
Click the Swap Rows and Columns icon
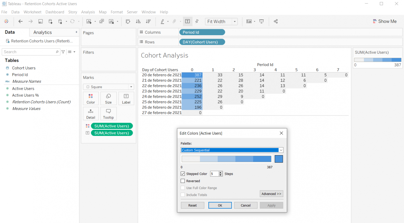128,21
